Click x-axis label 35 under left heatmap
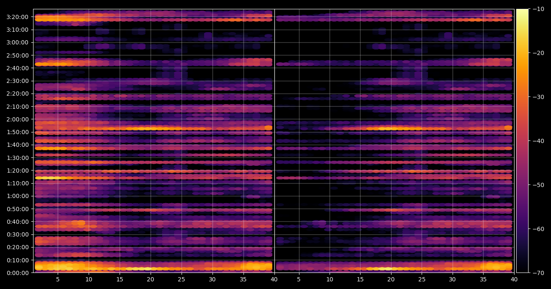The width and height of the screenshot is (551, 289). coord(243,280)
